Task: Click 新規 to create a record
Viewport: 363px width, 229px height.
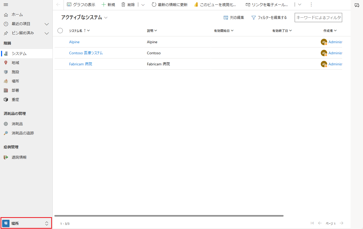Action: tap(108, 5)
